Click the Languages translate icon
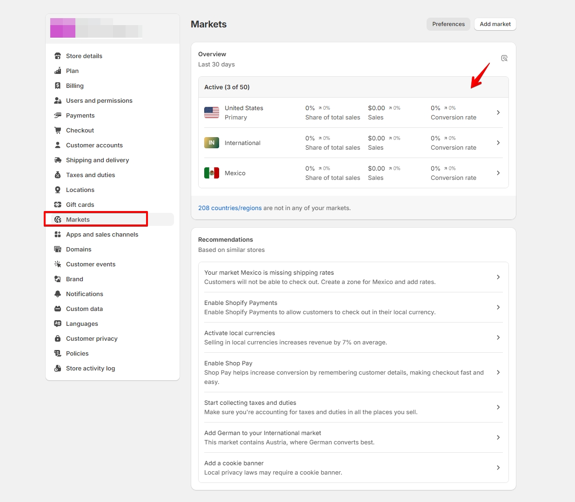The image size is (575, 502). pyautogui.click(x=58, y=324)
